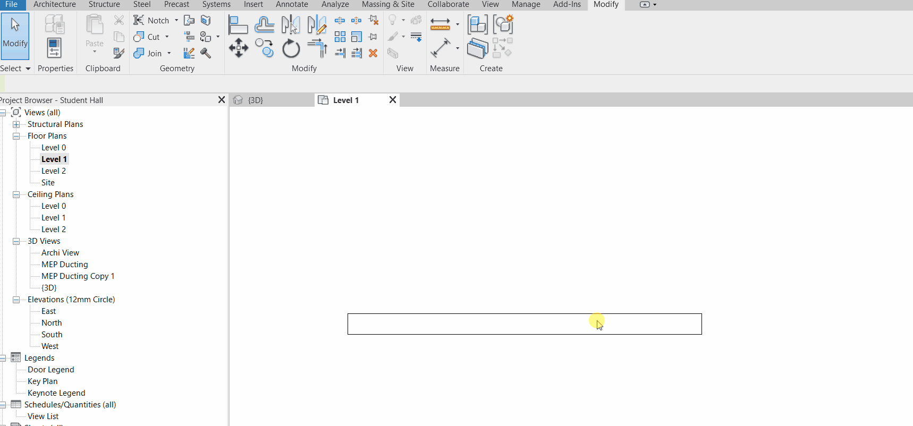Open the File menu tab
This screenshot has height=426, width=913.
11,4
